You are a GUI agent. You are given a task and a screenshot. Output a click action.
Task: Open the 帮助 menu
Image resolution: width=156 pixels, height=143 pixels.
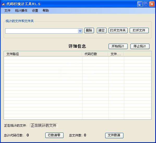click(x=46, y=10)
